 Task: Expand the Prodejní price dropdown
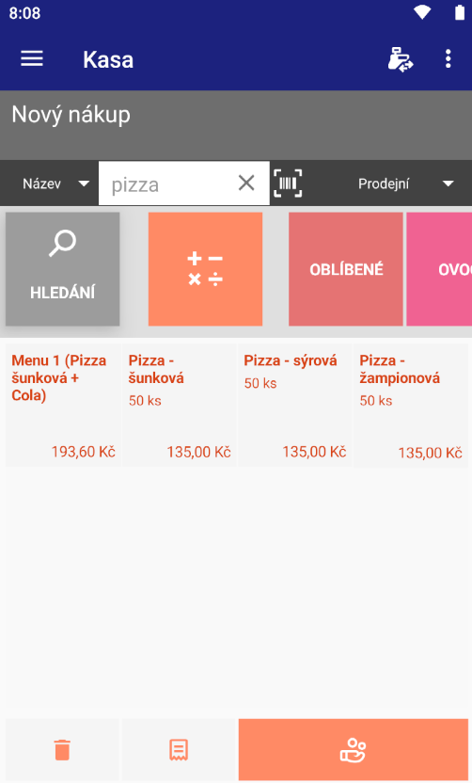405,184
